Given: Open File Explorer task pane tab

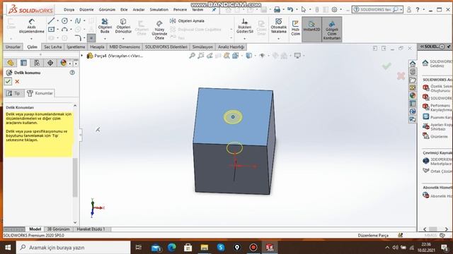Looking at the screenshot, I should [x=413, y=80].
